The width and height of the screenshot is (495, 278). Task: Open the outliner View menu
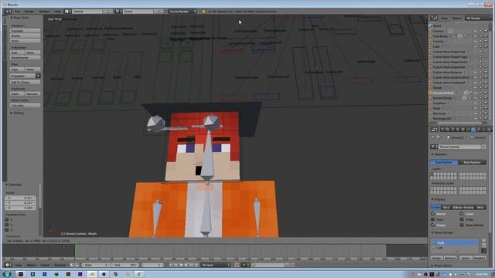coord(445,19)
